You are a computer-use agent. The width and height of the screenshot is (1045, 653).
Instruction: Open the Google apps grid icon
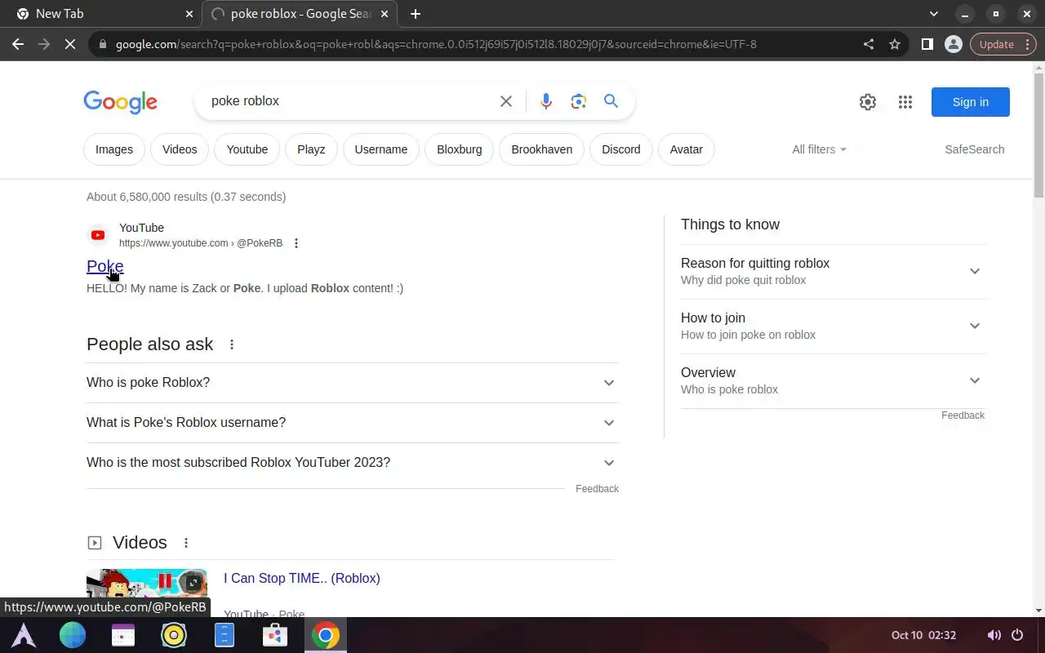[x=905, y=102]
